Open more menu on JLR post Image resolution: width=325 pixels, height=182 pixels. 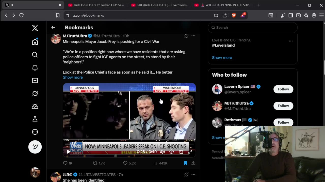coord(193,175)
